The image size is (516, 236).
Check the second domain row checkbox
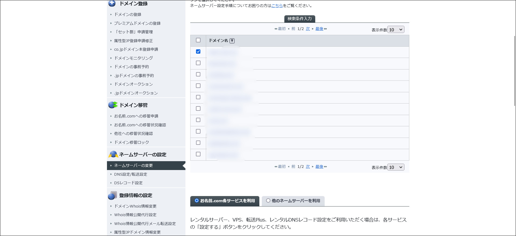(x=198, y=63)
